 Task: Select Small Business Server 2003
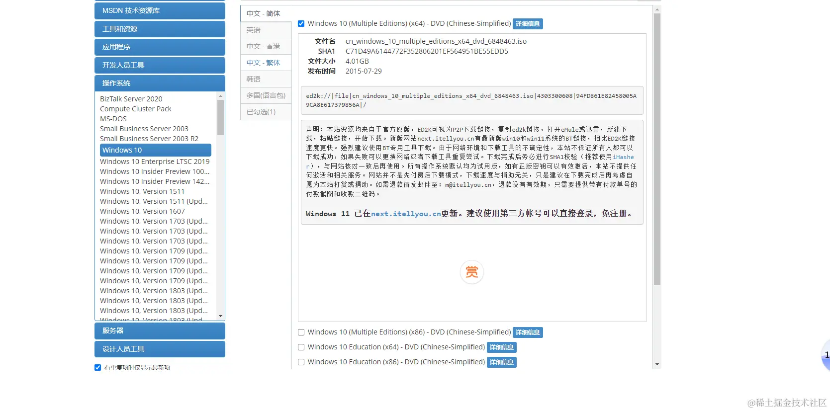coord(144,129)
